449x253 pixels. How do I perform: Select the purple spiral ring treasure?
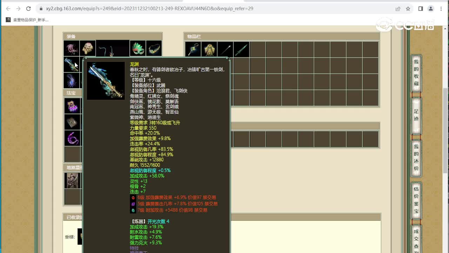[73, 138]
